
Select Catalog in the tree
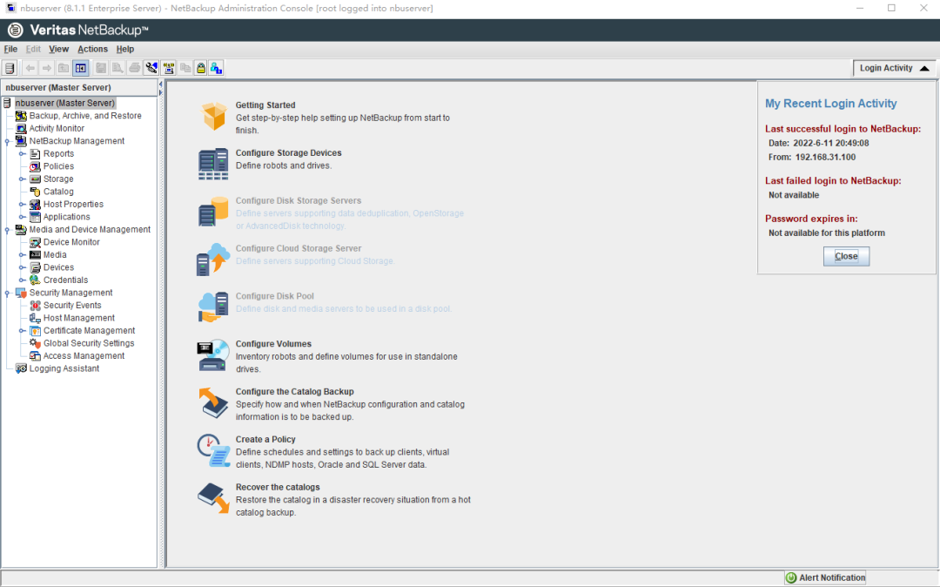58,192
